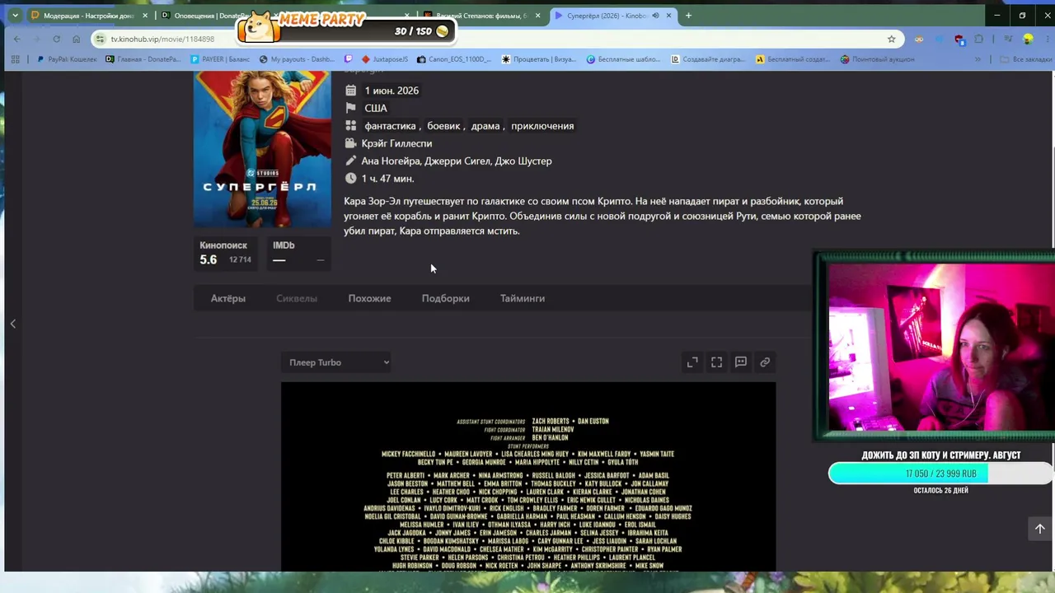The image size is (1055, 593).
Task: Close the Модерация tab
Action: click(145, 16)
